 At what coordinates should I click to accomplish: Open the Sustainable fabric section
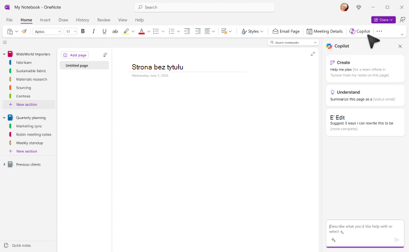pyautogui.click(x=31, y=71)
